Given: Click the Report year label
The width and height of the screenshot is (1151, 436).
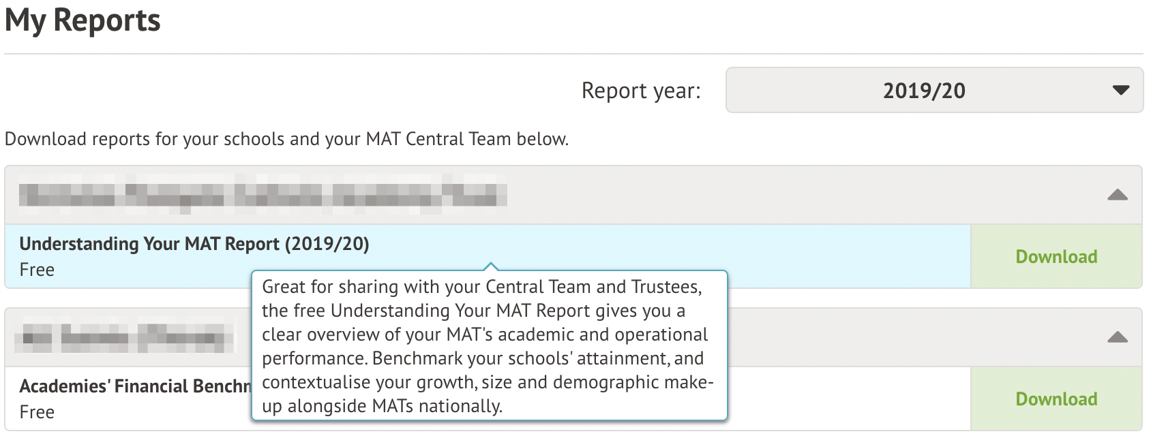Looking at the screenshot, I should [640, 91].
